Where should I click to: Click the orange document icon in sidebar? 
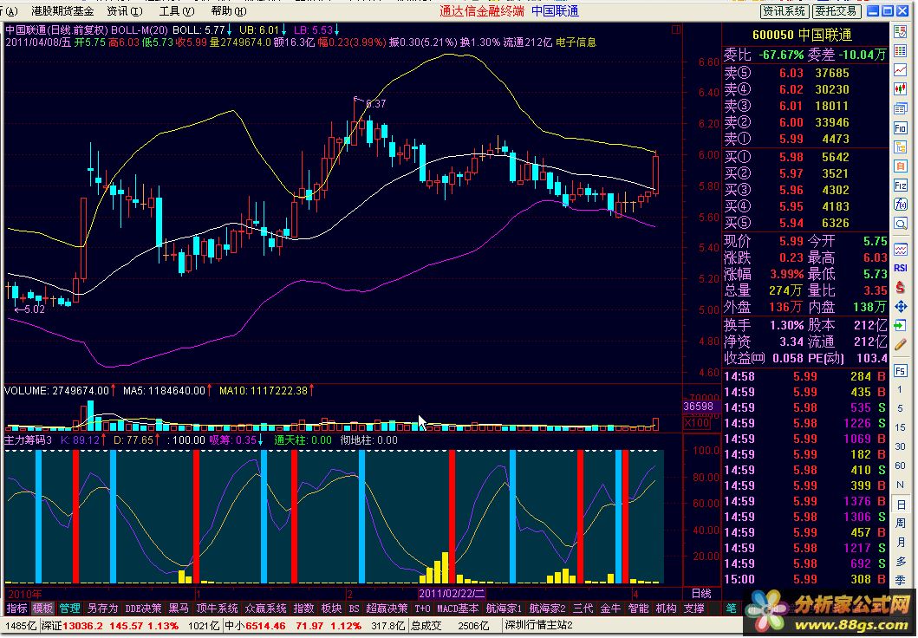[x=901, y=166]
